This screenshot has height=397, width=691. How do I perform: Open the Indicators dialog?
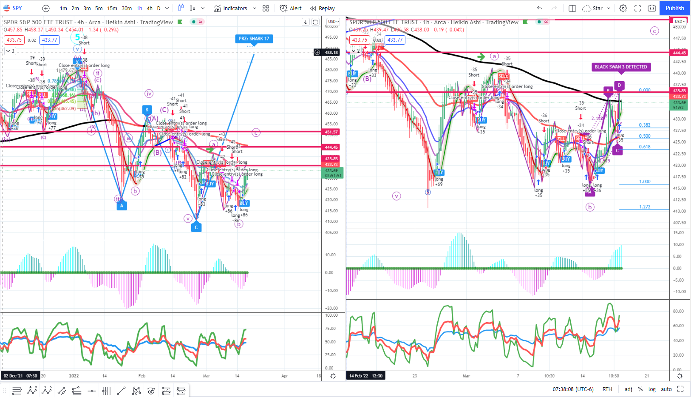pos(230,8)
